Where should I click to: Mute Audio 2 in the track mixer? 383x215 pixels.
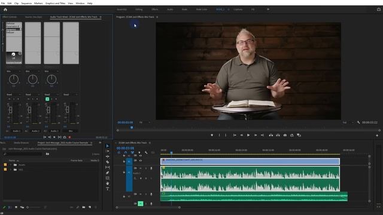[28, 99]
